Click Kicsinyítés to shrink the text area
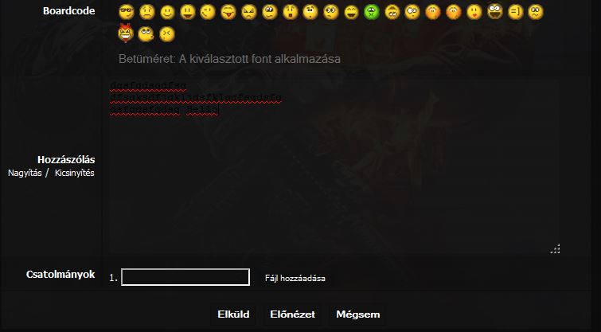 (x=74, y=173)
